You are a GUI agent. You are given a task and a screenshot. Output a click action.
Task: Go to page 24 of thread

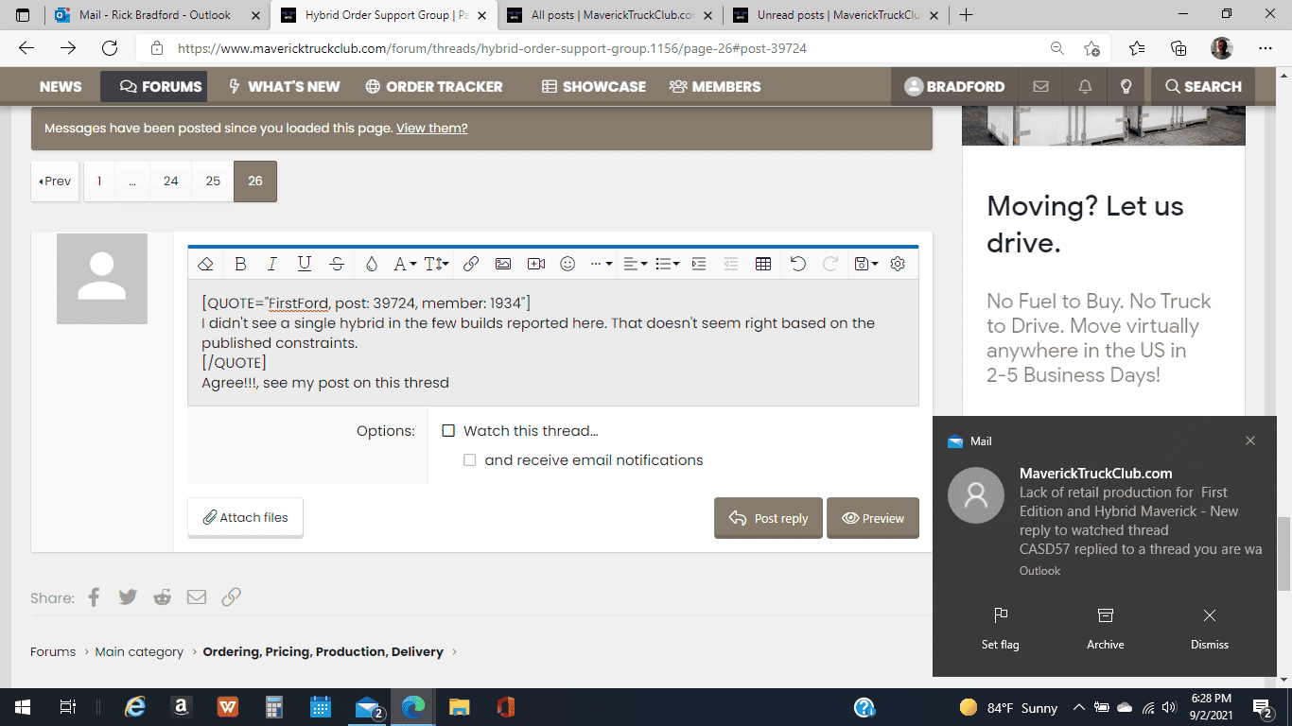tap(170, 181)
